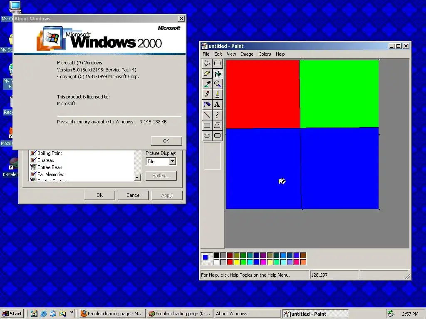Screen dimensions: 426x319
Task: Choose the Eraser tool in Paint
Action: click(x=207, y=74)
